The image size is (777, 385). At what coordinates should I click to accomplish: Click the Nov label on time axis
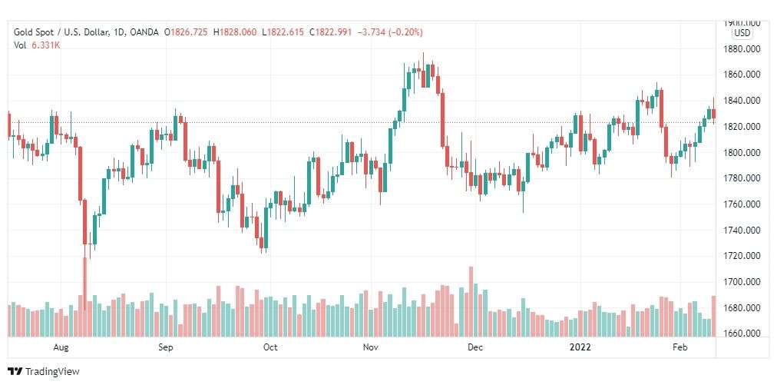371,347
